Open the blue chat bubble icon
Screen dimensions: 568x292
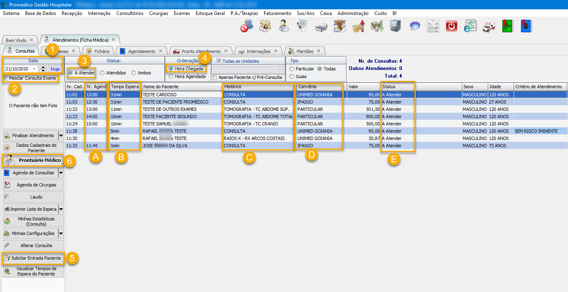(x=414, y=26)
